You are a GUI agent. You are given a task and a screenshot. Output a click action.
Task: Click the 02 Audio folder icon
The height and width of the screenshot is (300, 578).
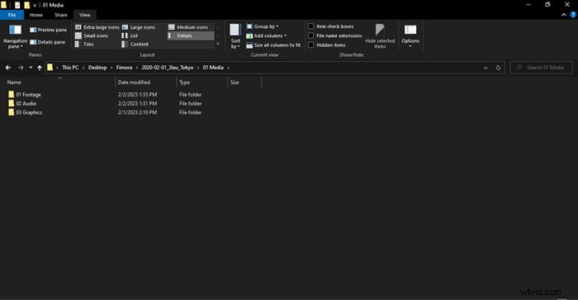click(11, 104)
